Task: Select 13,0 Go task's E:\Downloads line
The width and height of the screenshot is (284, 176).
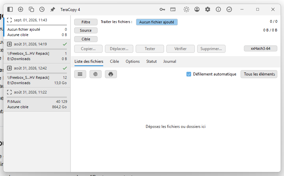Action: click(x=19, y=83)
